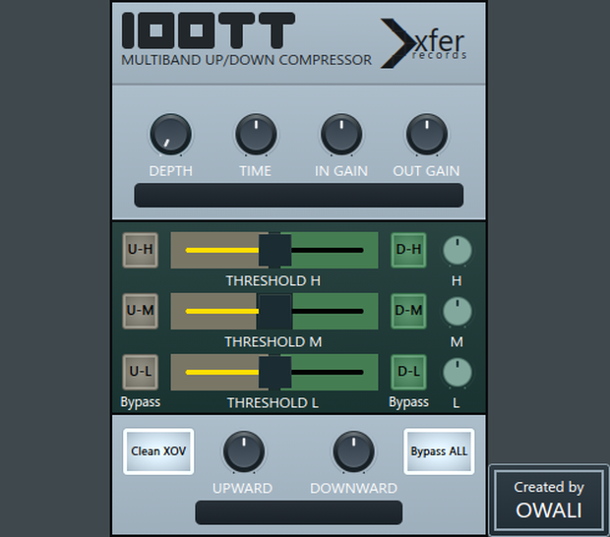This screenshot has width=610, height=537.
Task: Click the THRESHOLD M label
Action: coord(274,342)
